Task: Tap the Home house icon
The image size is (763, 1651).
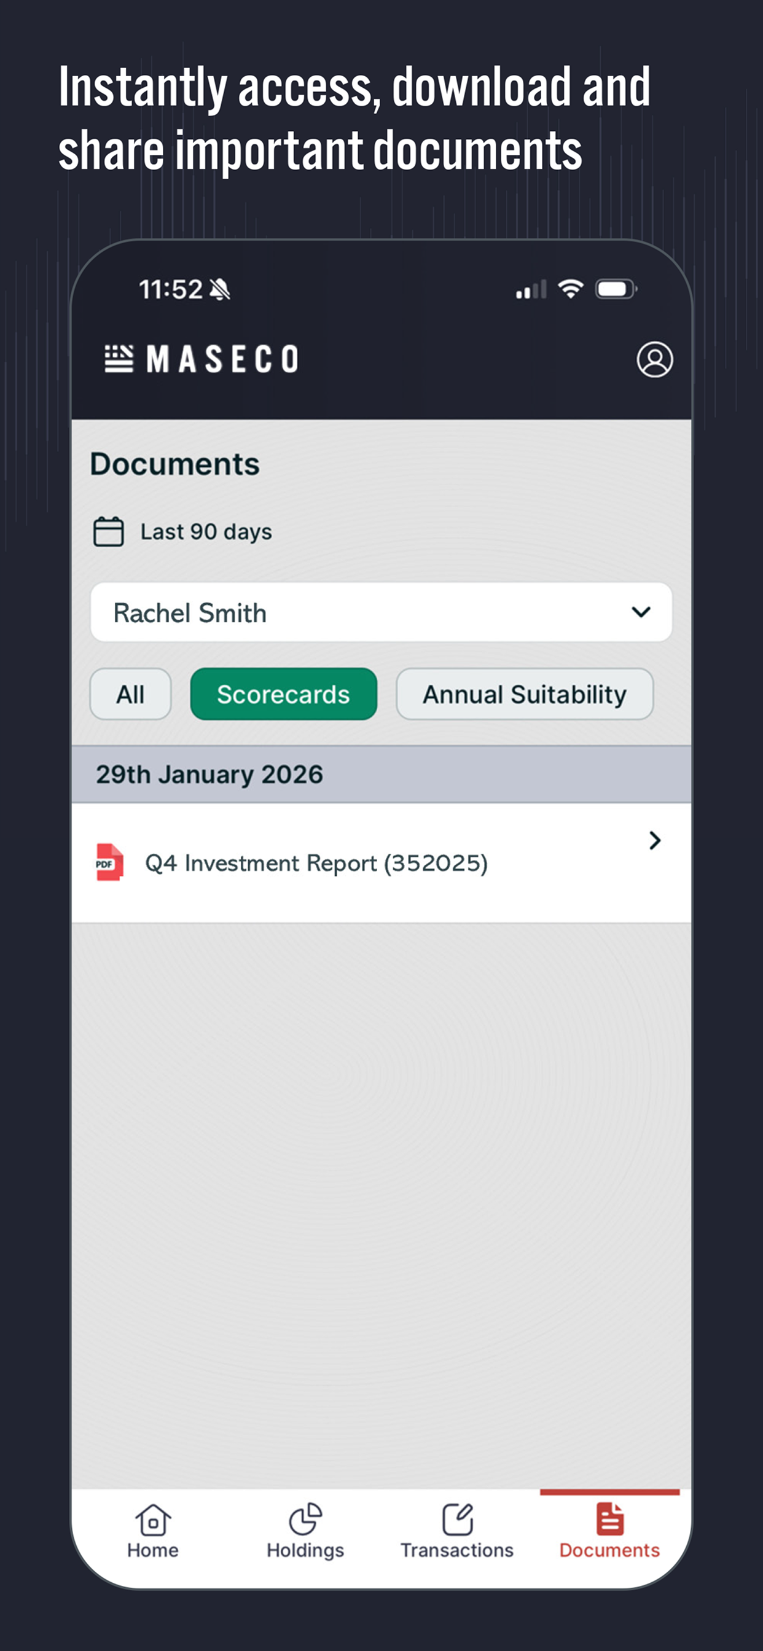Action: [152, 1520]
